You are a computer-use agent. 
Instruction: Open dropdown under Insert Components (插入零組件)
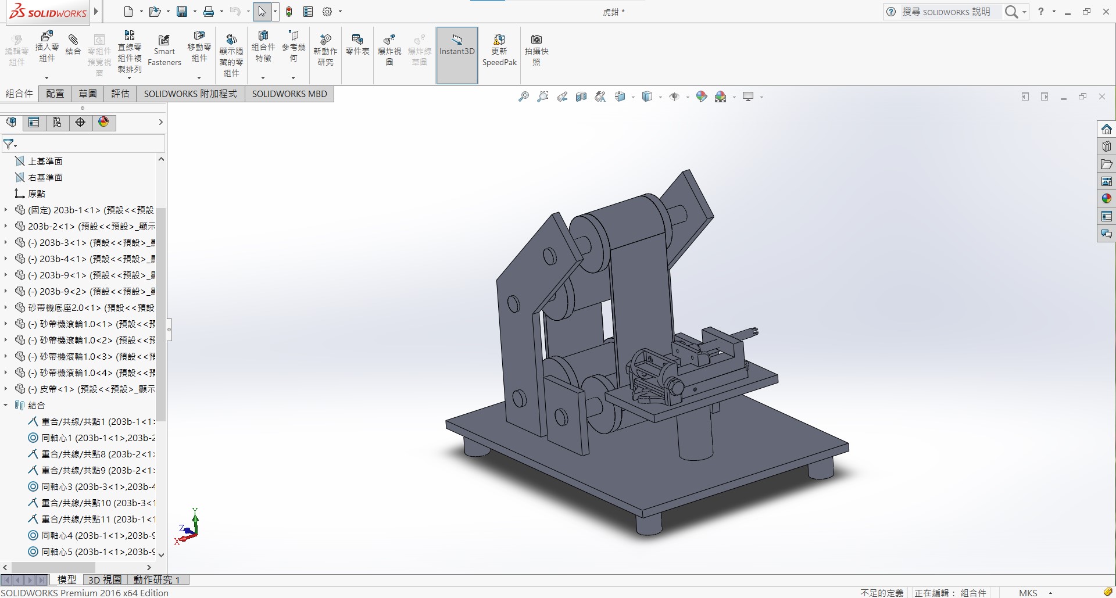click(47, 77)
